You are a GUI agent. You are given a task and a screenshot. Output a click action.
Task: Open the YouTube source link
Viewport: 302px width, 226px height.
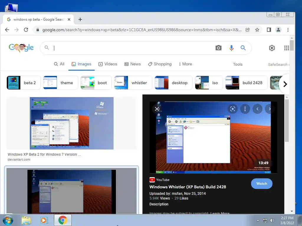tap(160, 180)
